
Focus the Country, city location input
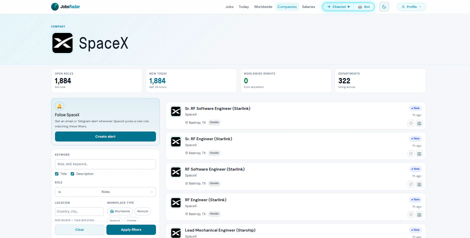pyautogui.click(x=79, y=211)
